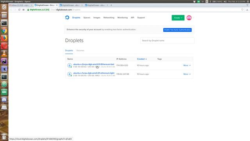Open the volume indicator in top panel
250x141 pixels.
pyautogui.click(x=225, y=2)
